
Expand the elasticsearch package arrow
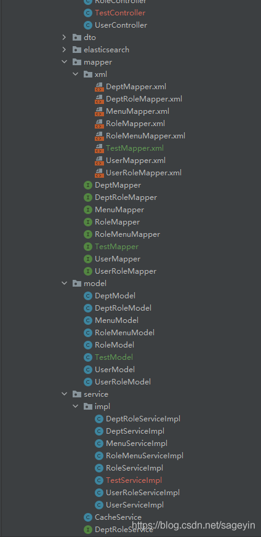click(x=64, y=50)
